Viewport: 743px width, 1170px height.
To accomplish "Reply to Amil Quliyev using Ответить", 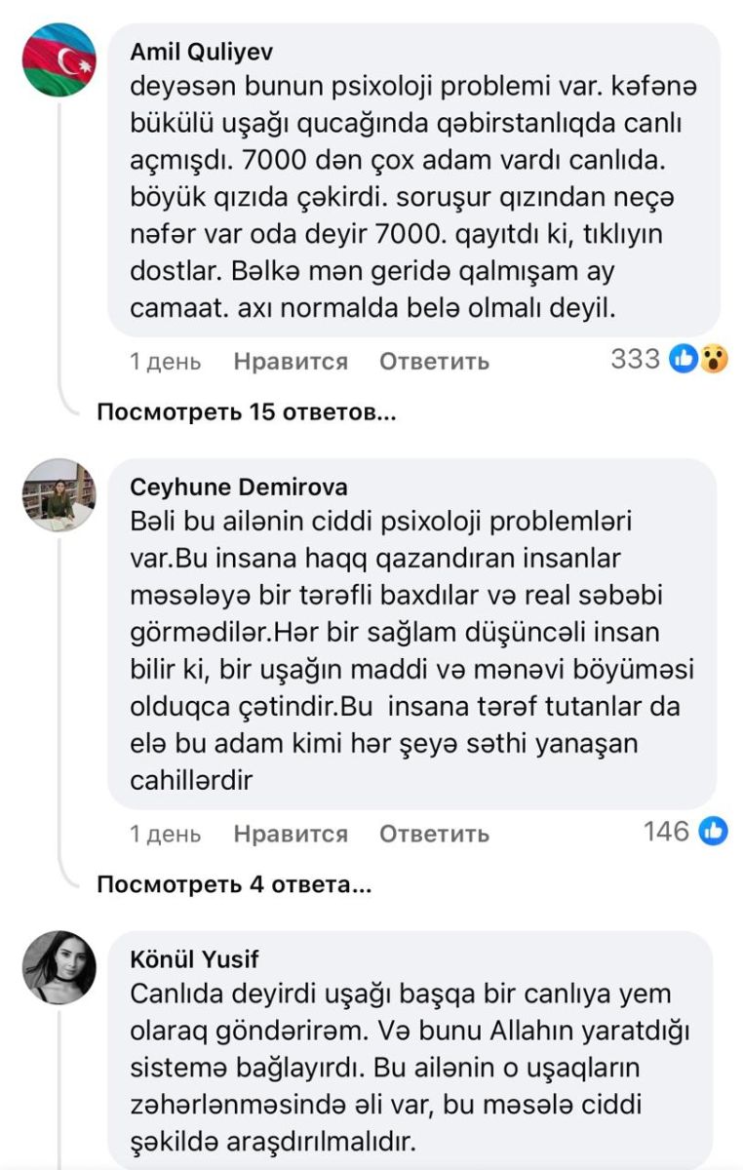I will (434, 362).
